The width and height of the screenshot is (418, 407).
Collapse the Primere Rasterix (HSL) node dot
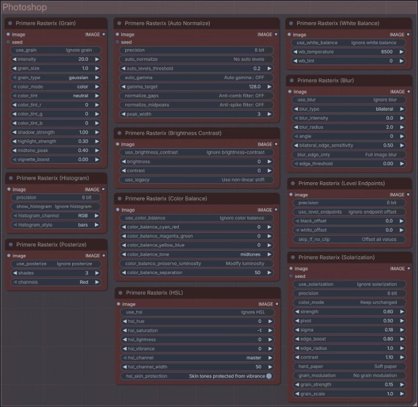click(120, 293)
